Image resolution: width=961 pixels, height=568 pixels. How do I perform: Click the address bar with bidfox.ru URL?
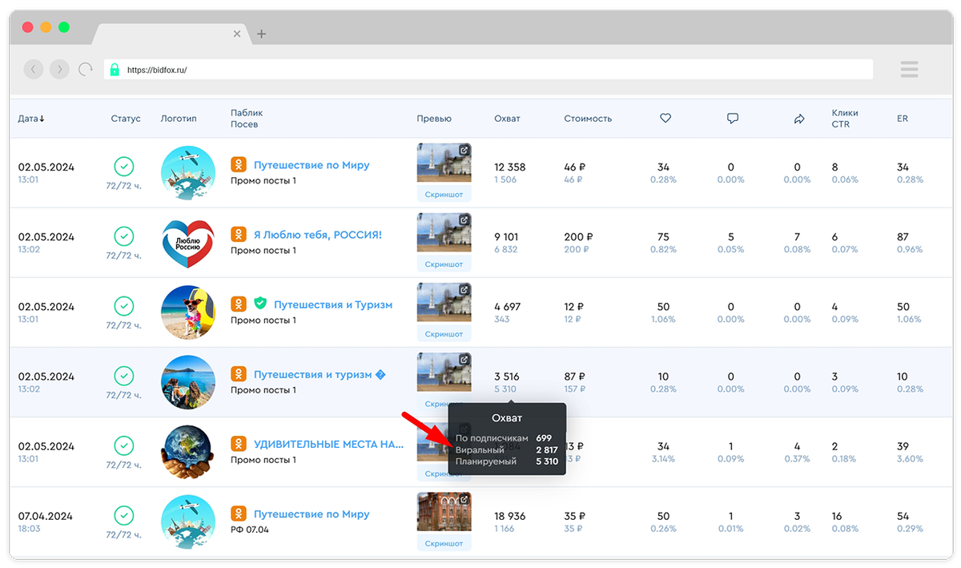tap(489, 70)
